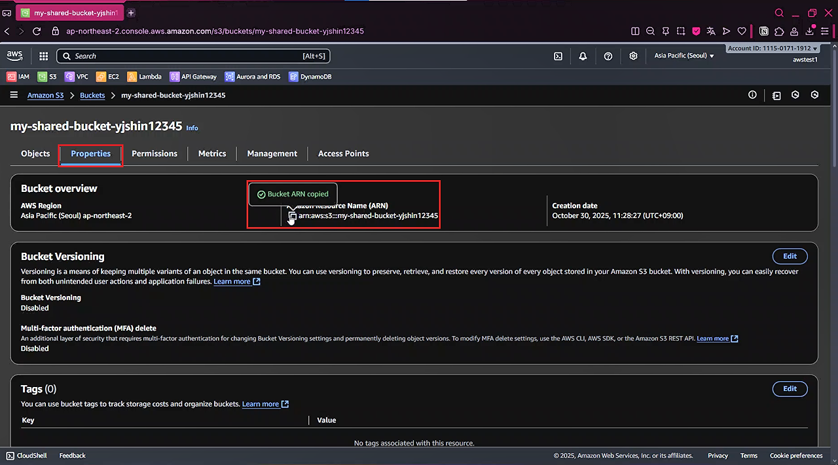This screenshot has height=465, width=838.
Task: Open the VPC shortcut in favorites bar
Action: pos(77,77)
